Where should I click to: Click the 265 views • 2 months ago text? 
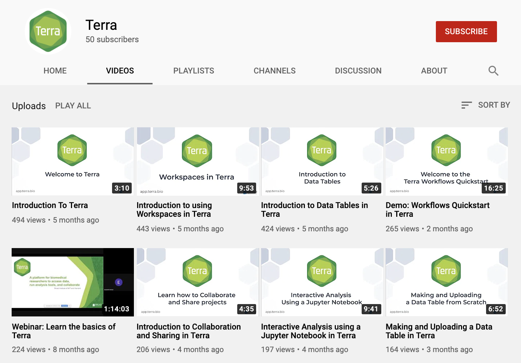pos(429,229)
